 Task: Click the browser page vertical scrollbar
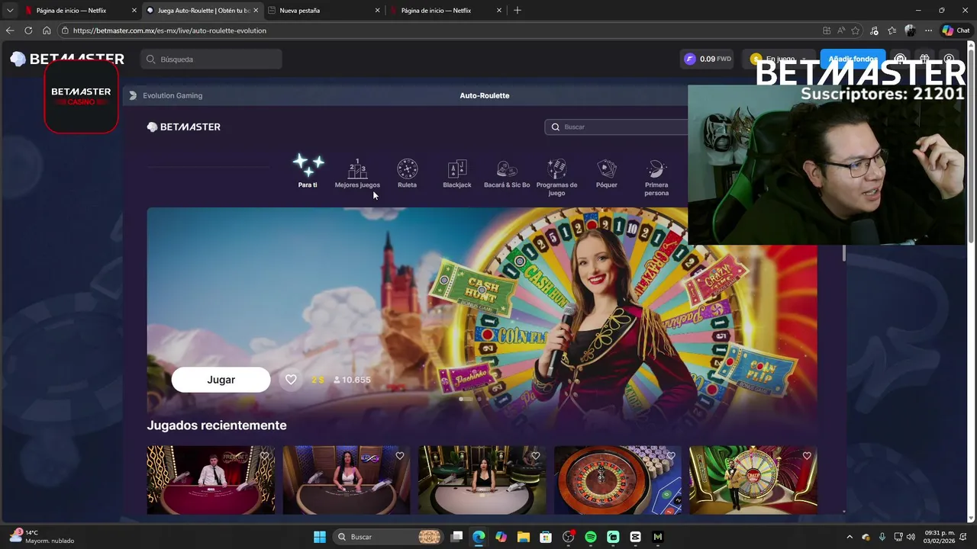point(972,145)
